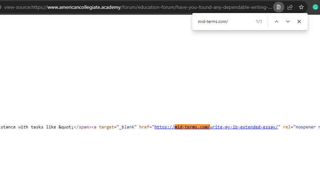Image resolution: width=320 pixels, height=194 pixels.
Task: Go to the previous search match
Action: (x=277, y=22)
